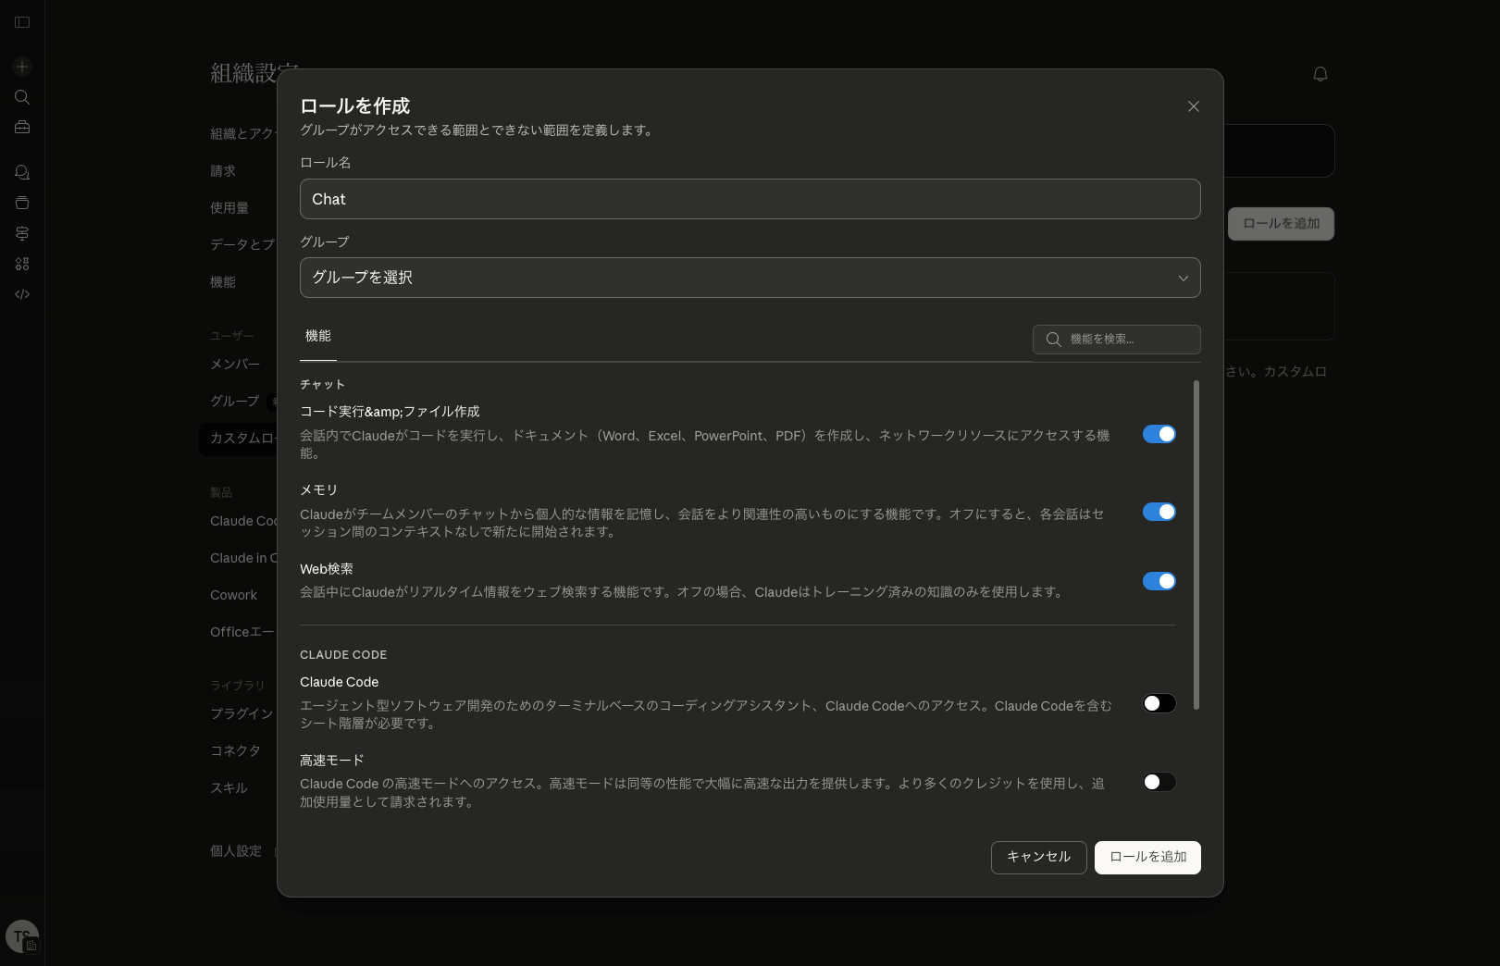This screenshot has width=1500, height=966.
Task: Open the グループを選択 dropdown
Action: [x=750, y=278]
